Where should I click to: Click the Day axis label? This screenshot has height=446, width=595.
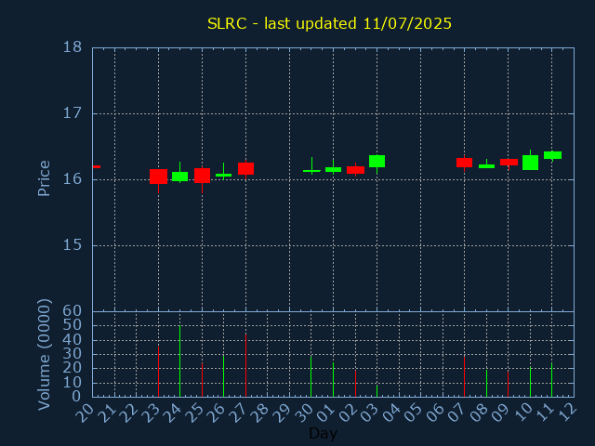(323, 433)
